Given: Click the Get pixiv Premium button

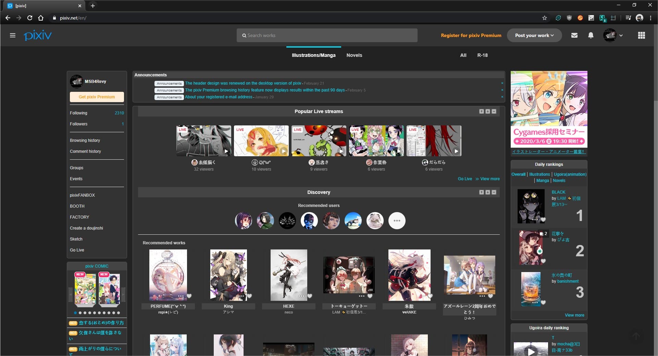Looking at the screenshot, I should click(97, 97).
